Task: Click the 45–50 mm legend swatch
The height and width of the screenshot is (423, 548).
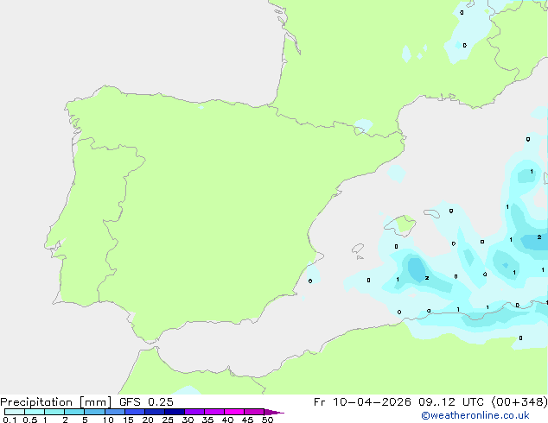Action: pos(254,412)
